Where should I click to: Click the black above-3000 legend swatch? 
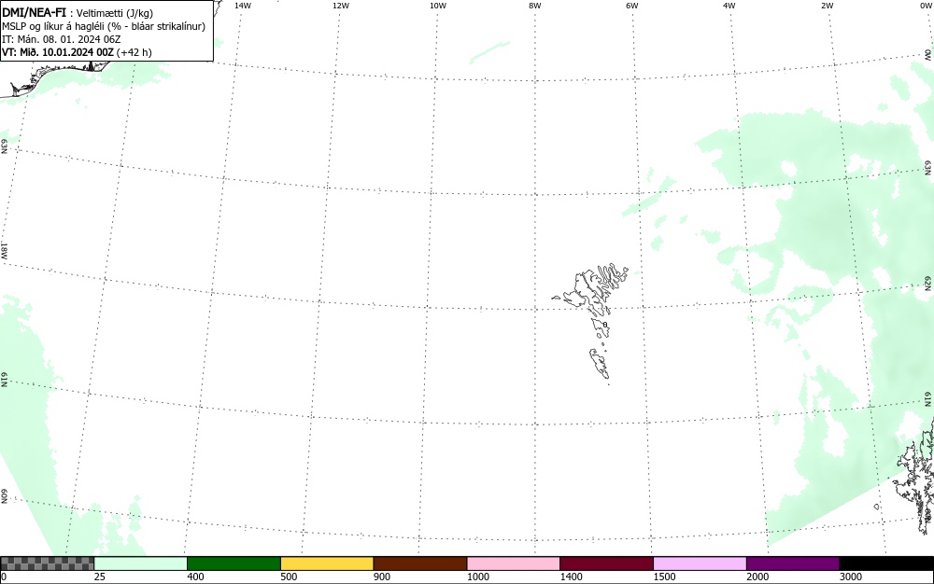pyautogui.click(x=886, y=563)
